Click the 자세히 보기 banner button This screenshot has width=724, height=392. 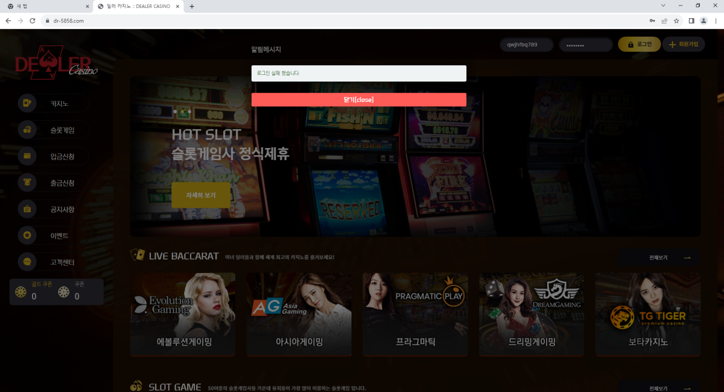(201, 195)
